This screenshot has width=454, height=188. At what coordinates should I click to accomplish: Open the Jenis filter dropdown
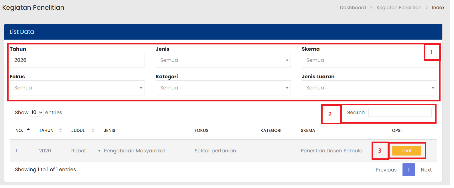click(223, 60)
